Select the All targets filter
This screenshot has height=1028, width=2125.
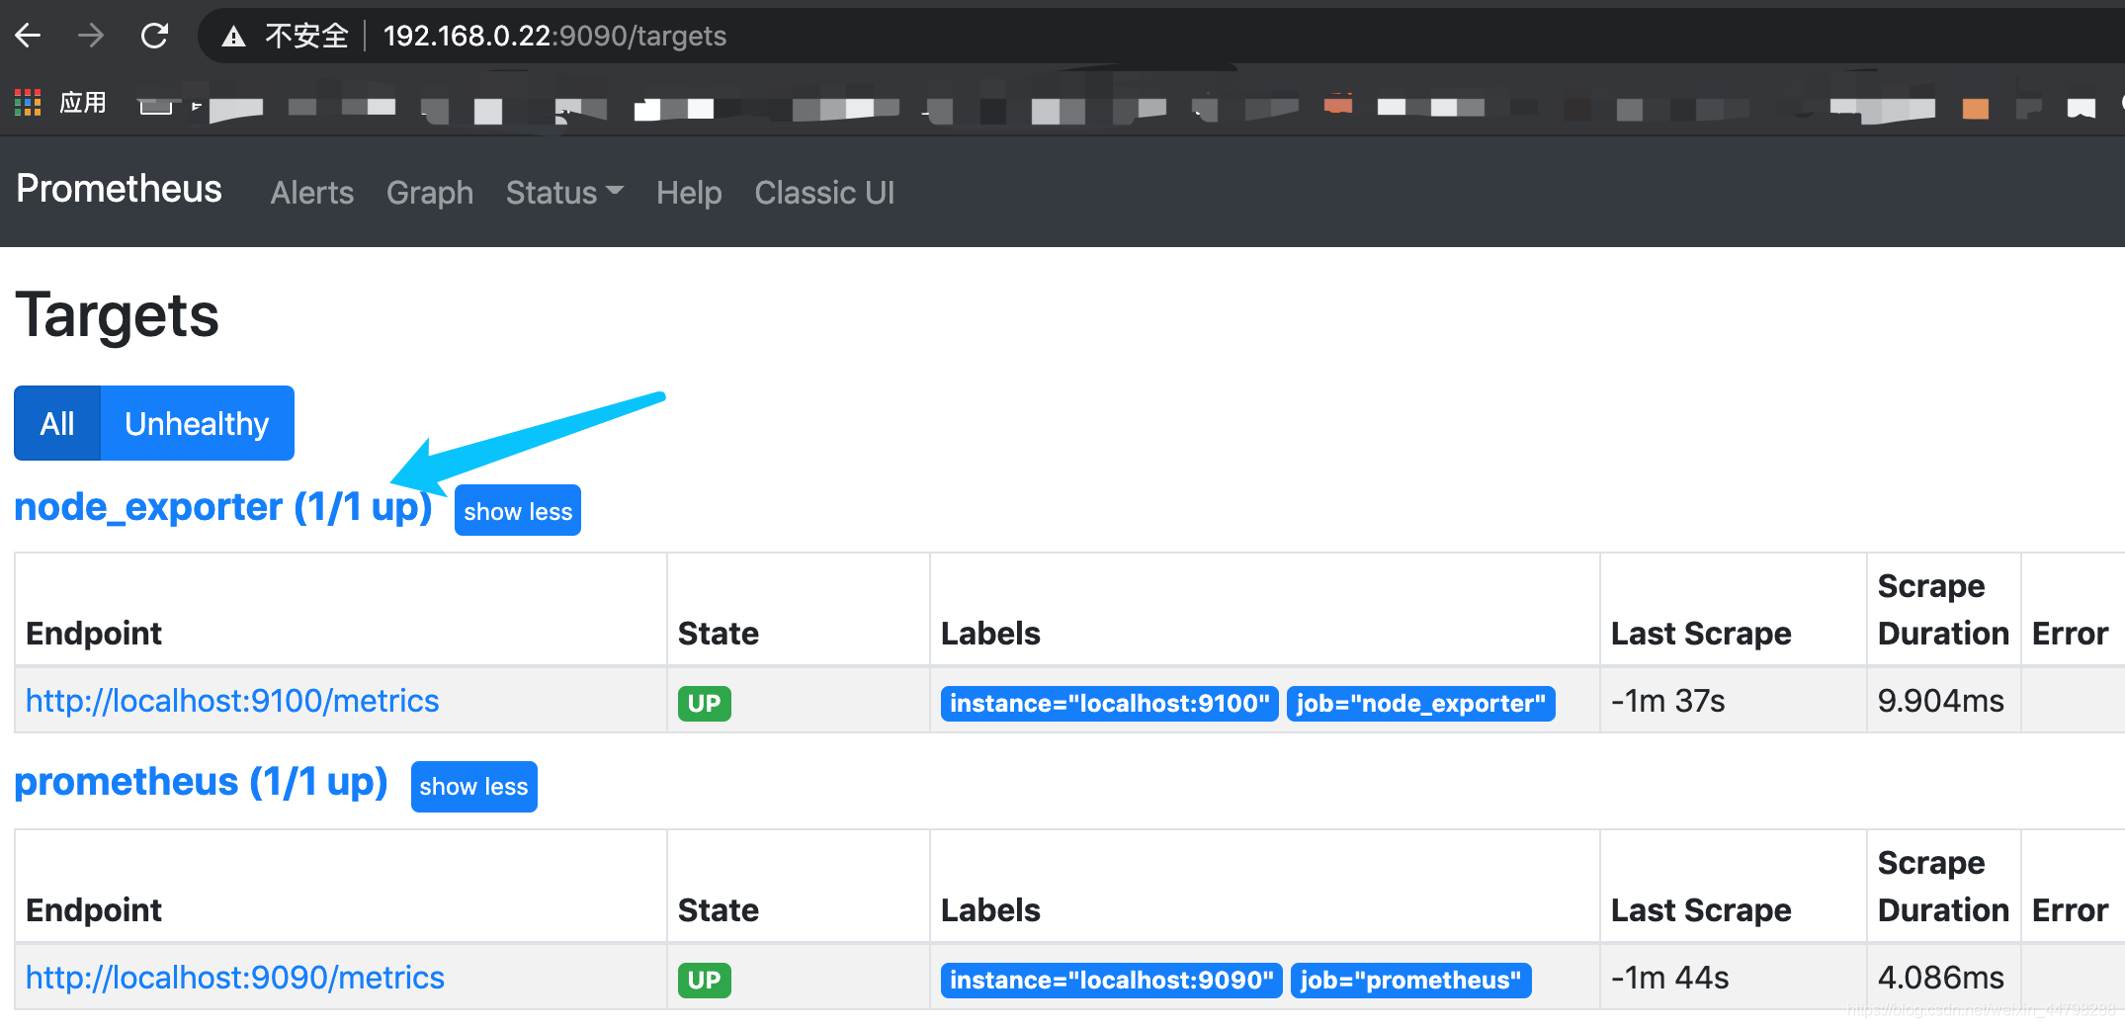click(x=57, y=423)
